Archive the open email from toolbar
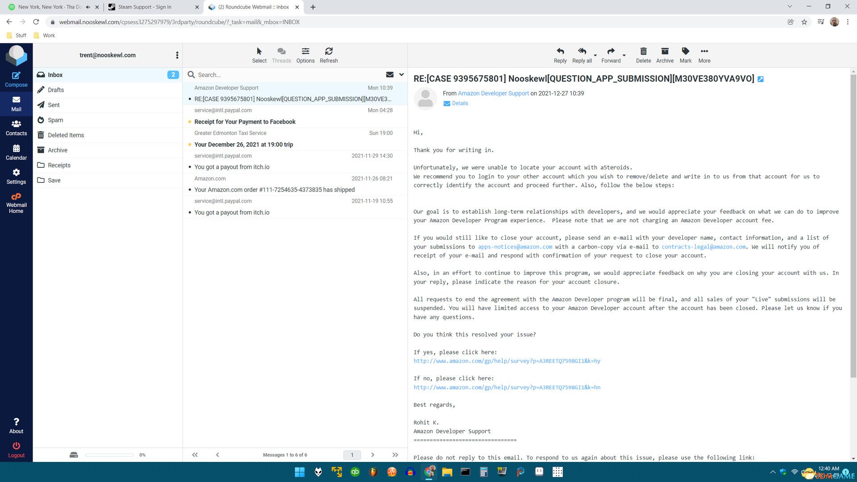The width and height of the screenshot is (857, 482). 664,55
